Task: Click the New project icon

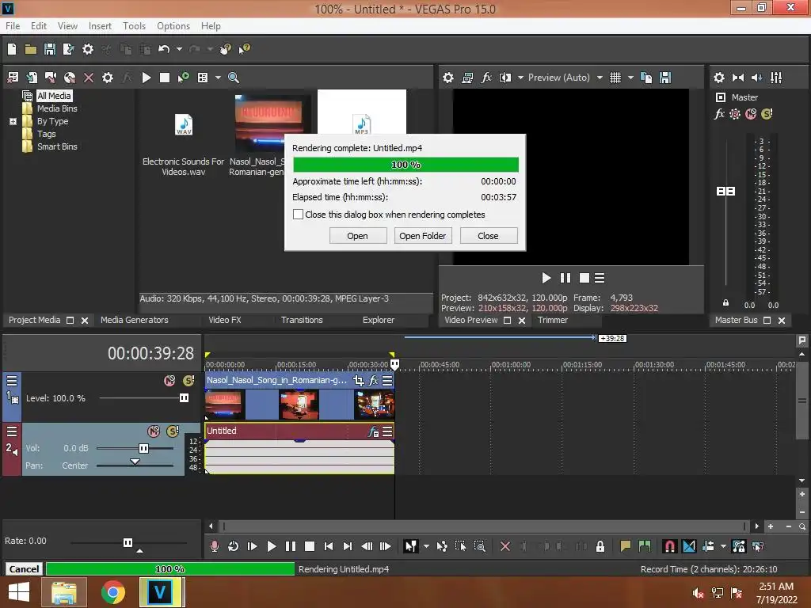Action: pyautogui.click(x=12, y=49)
